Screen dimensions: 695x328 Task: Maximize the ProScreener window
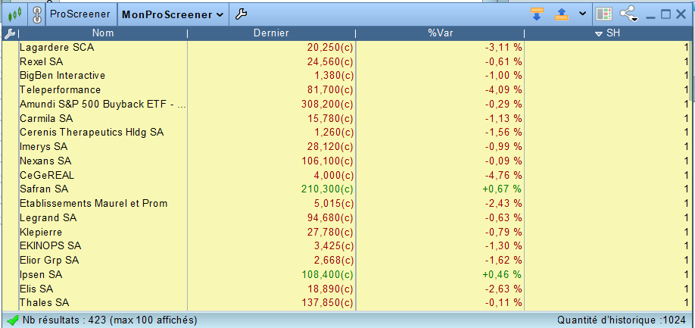pyautogui.click(x=665, y=14)
